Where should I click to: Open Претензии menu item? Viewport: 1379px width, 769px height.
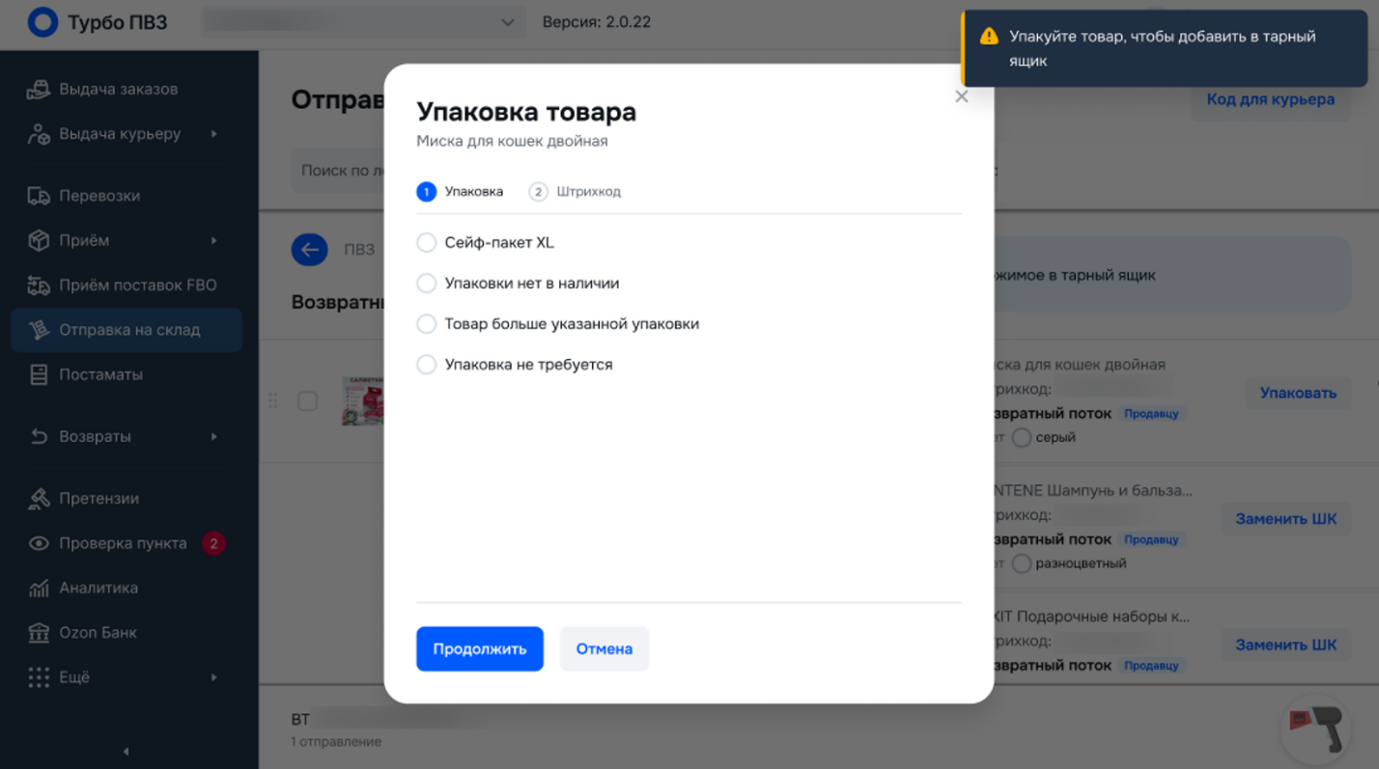[127, 499]
